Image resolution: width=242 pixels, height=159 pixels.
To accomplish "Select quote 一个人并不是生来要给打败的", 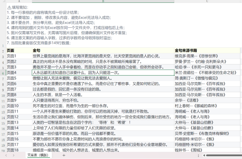I will pos(103,112).
